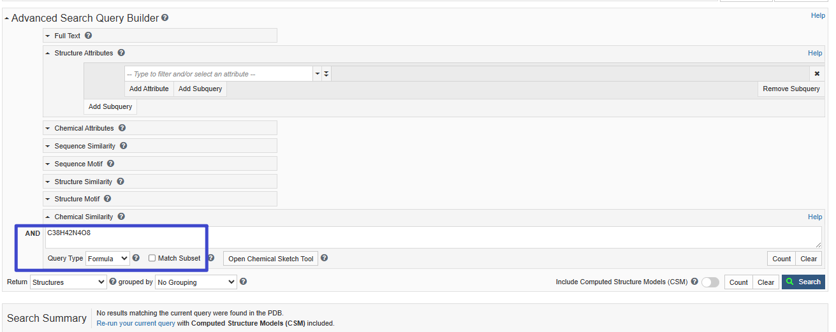Click help icon beside Open Chemical Sketch Tool
Image resolution: width=836 pixels, height=332 pixels.
click(x=325, y=258)
